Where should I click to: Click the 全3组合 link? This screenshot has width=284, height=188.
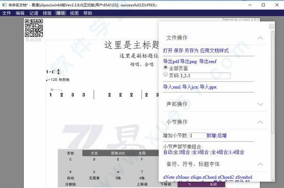pyautogui.click(x=200, y=152)
